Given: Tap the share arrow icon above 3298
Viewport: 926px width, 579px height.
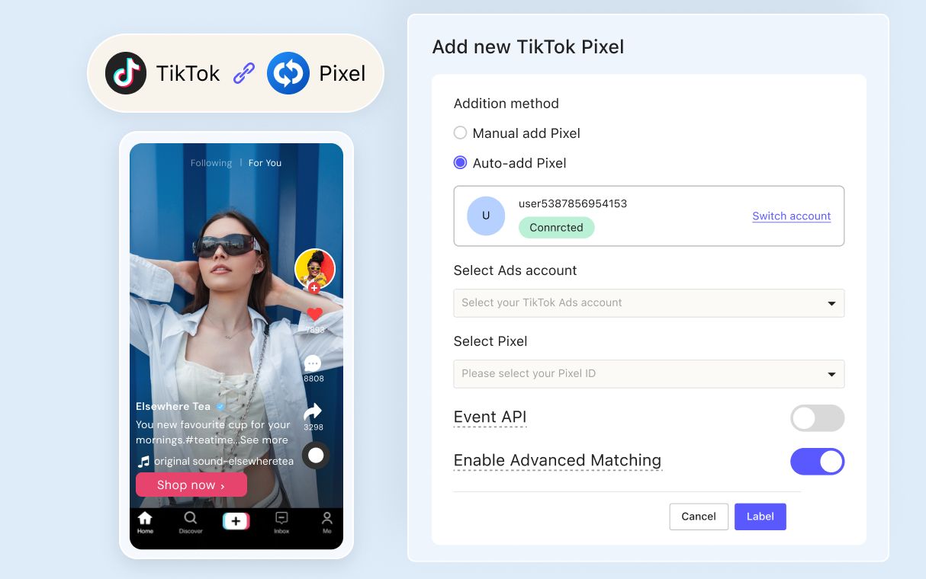Looking at the screenshot, I should [x=313, y=412].
